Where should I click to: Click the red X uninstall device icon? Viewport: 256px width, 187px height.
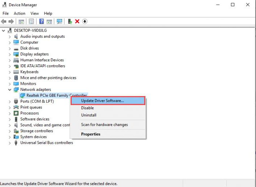[x=77, y=22]
